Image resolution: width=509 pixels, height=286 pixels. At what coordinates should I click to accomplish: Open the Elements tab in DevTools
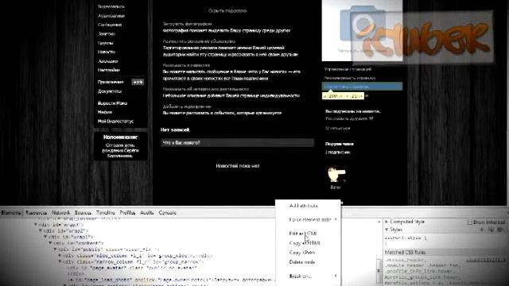click(10, 213)
